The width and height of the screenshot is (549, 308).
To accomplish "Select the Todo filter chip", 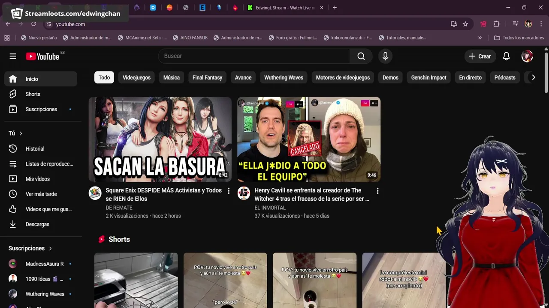I will 104,77.
